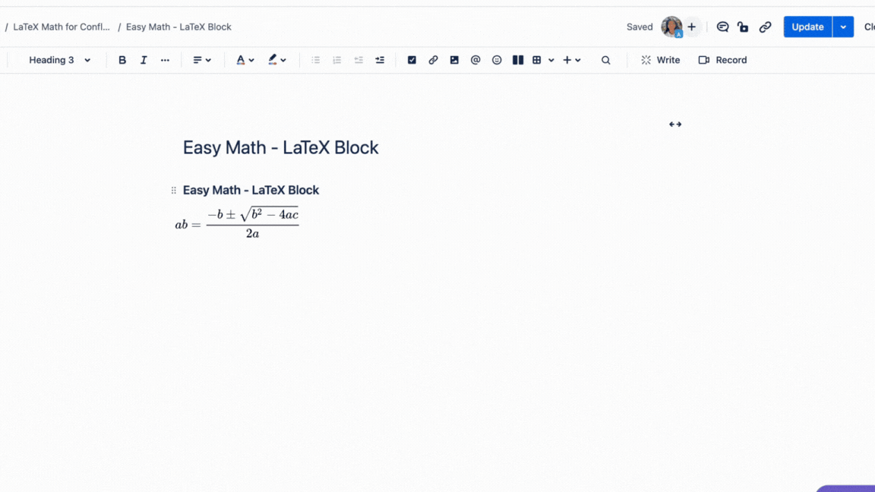Mention a teammate with the @ icon
The height and width of the screenshot is (492, 875).
[475, 60]
